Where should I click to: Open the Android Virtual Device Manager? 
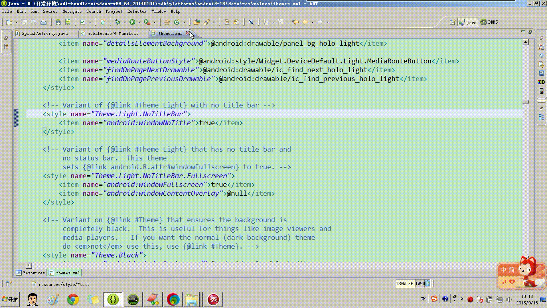click(x=68, y=22)
